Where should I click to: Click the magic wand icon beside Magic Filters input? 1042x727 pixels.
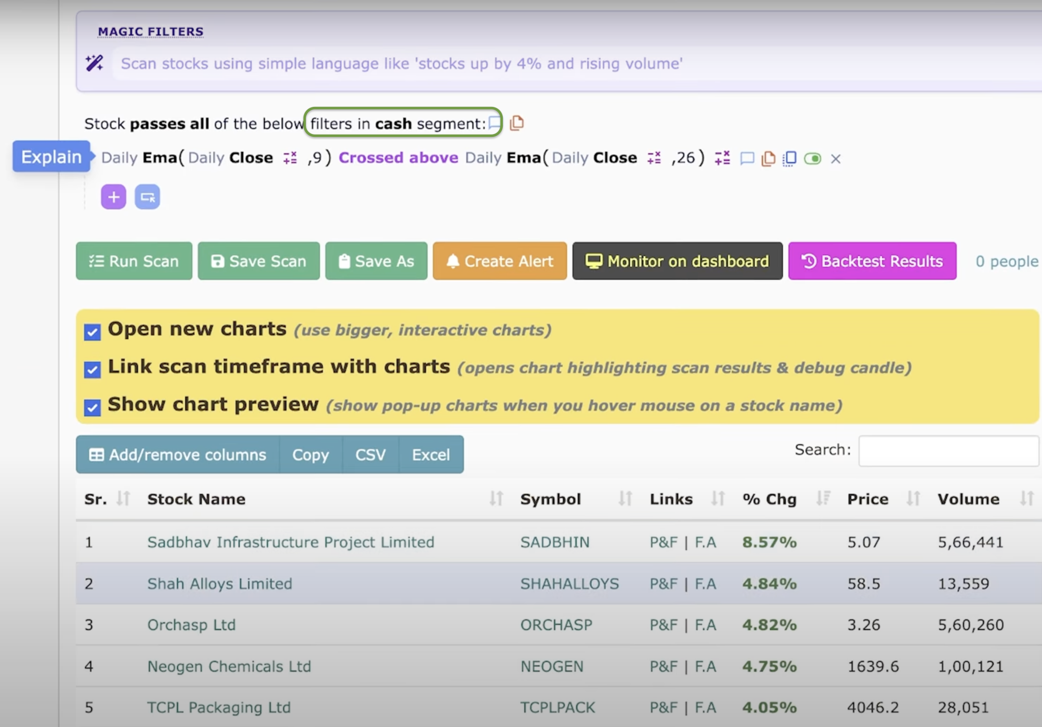click(x=94, y=63)
